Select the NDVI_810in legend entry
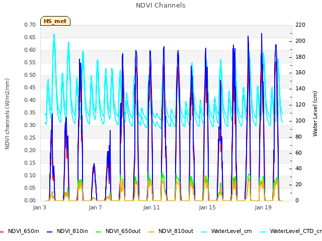322x241 pixels. pyautogui.click(x=67, y=231)
